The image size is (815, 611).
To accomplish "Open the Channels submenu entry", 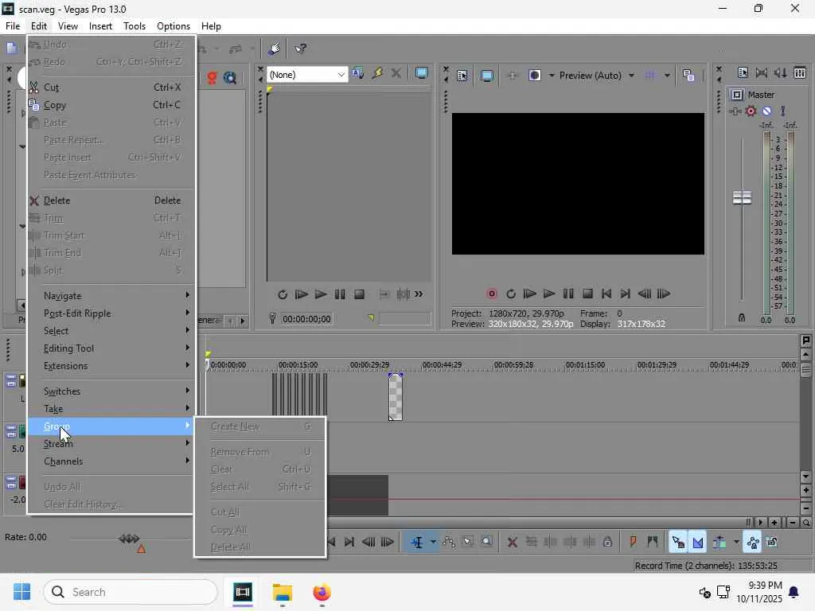I will [x=111, y=461].
